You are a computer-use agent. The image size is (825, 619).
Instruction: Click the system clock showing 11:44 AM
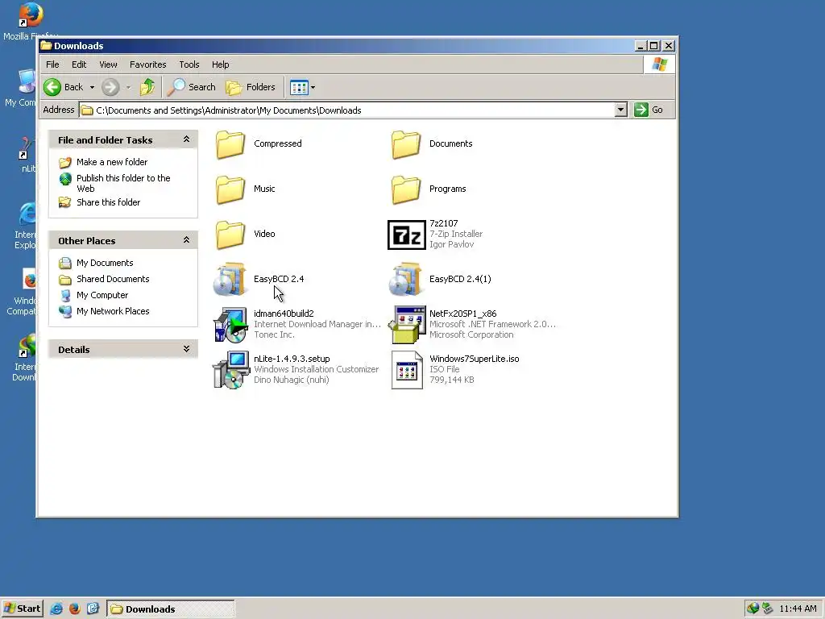798,609
